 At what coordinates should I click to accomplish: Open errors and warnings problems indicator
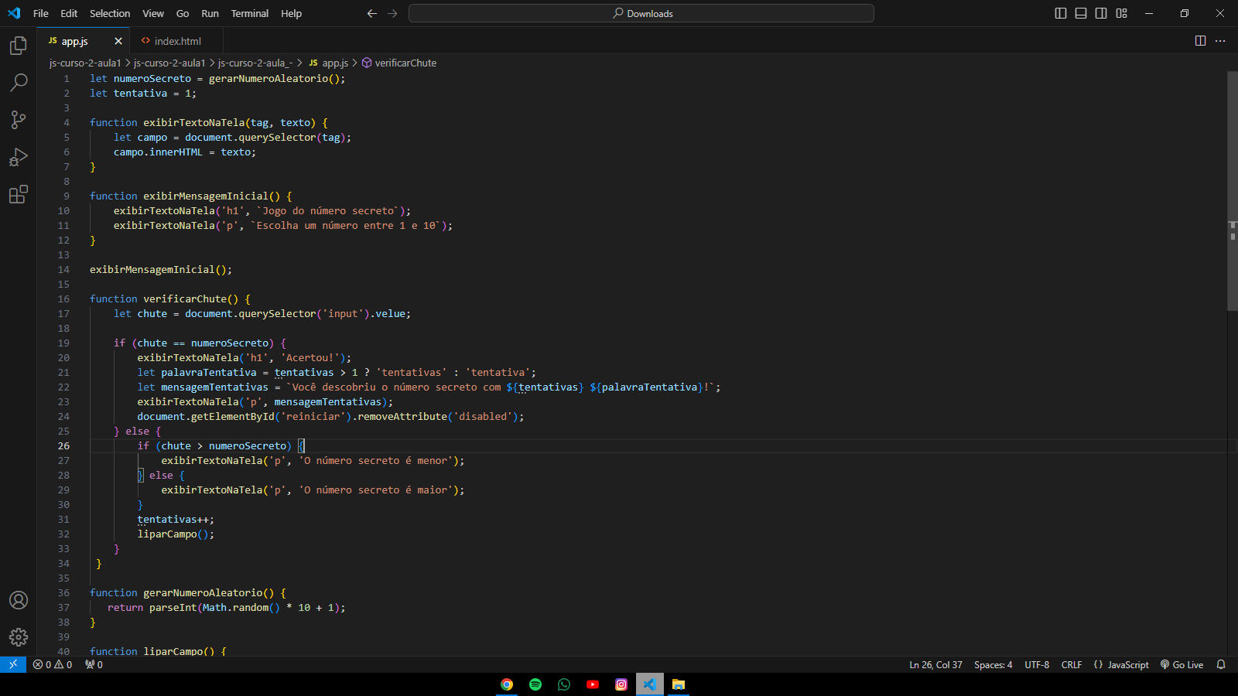point(53,664)
